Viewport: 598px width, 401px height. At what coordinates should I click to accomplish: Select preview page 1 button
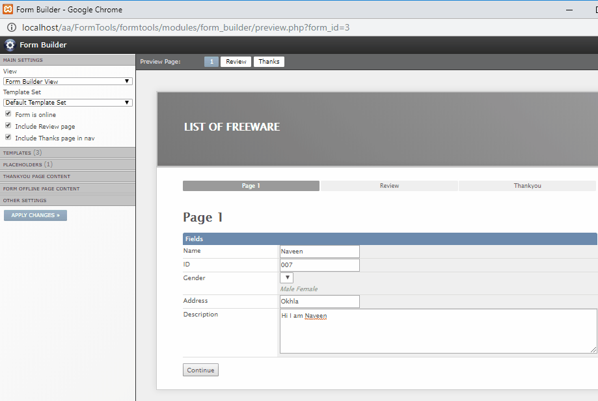[211, 62]
